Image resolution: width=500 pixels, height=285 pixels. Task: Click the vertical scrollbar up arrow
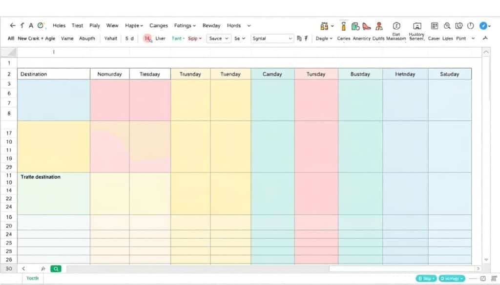coord(486,52)
